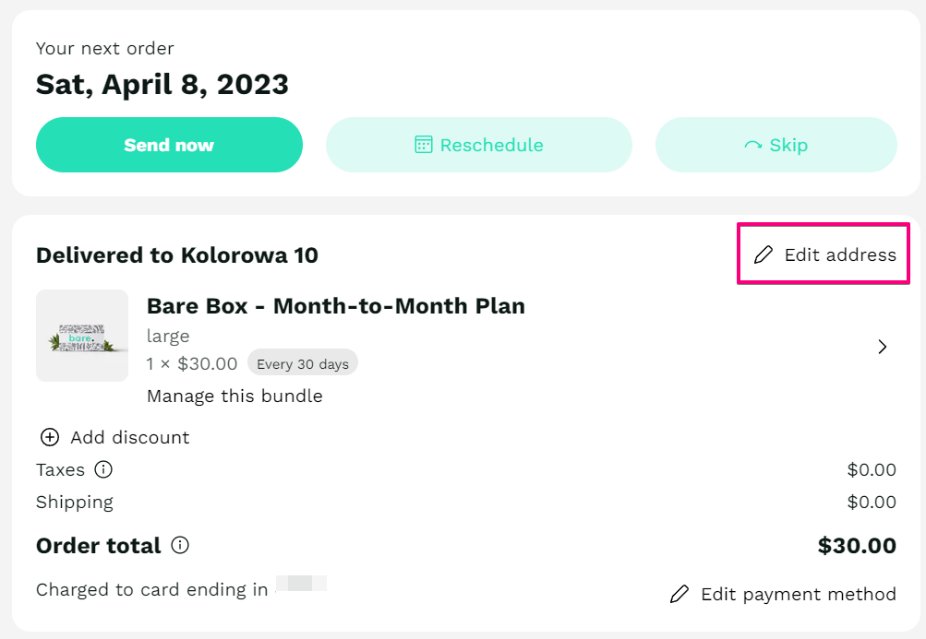Open the Reschedule order option

coord(479,145)
